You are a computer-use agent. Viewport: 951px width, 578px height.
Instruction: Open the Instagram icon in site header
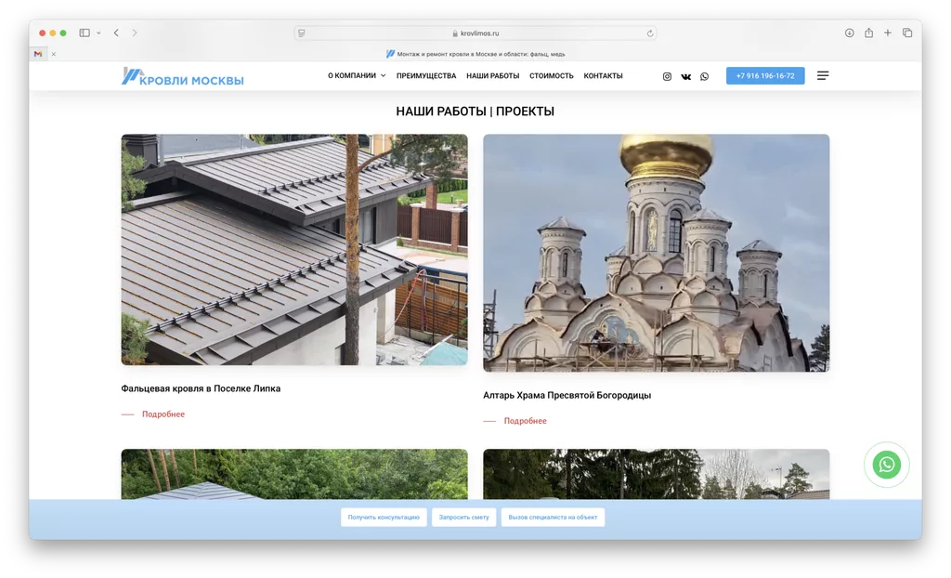point(667,76)
